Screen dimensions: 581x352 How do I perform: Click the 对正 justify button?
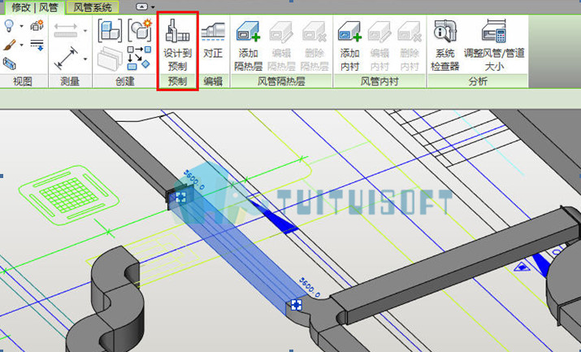coord(213,41)
